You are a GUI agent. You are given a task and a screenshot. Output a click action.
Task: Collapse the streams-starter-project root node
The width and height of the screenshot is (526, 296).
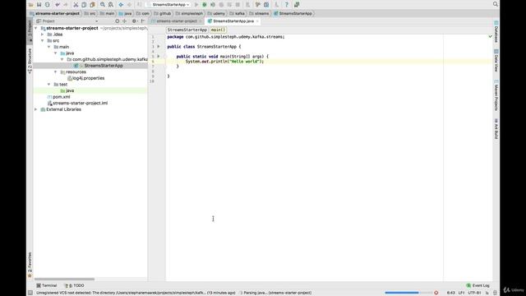[x=36, y=28]
